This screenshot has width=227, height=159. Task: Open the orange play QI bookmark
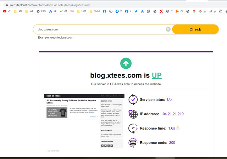pyautogui.click(x=179, y=11)
